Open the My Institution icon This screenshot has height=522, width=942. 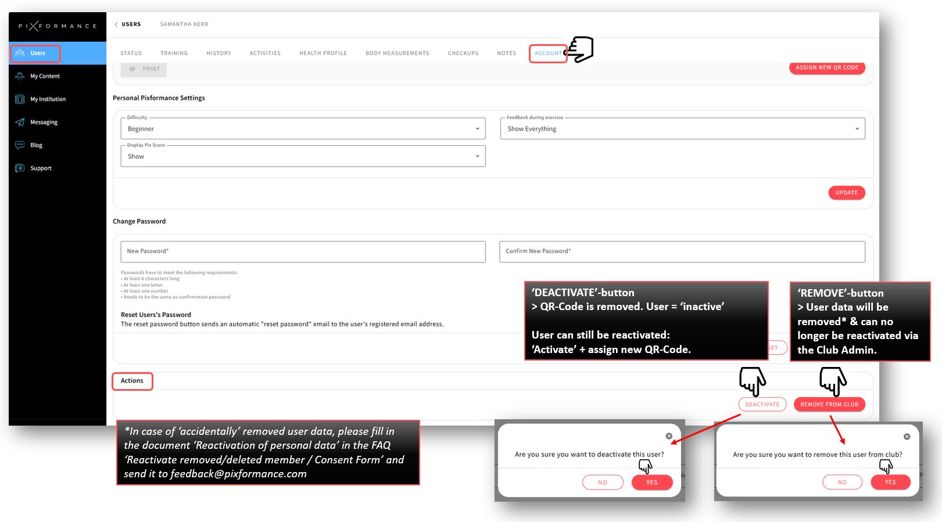point(20,99)
